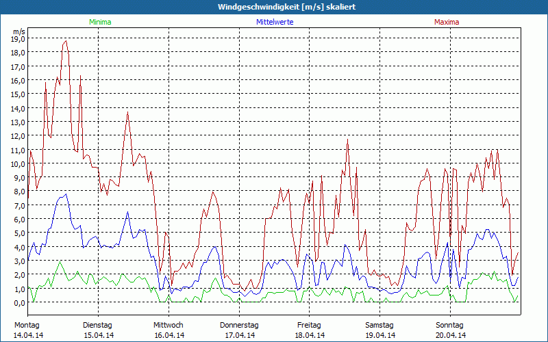Click the 1,0 y-axis value
This screenshot has width=548, height=342.
[x=20, y=289]
